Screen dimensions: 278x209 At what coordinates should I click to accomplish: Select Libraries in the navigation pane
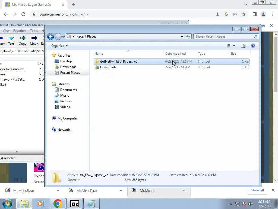coord(63,84)
